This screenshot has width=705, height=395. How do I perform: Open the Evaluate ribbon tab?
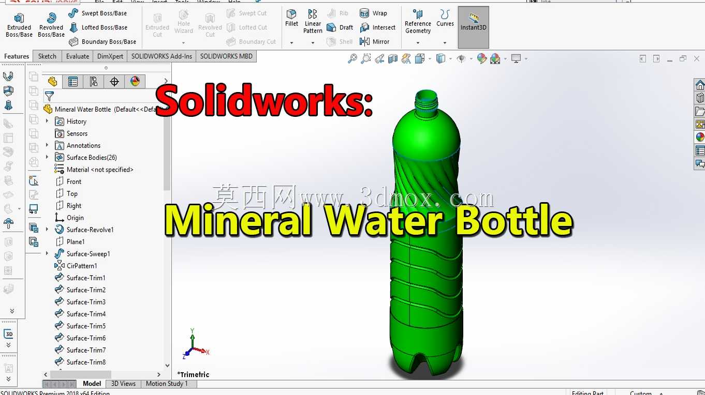point(78,56)
